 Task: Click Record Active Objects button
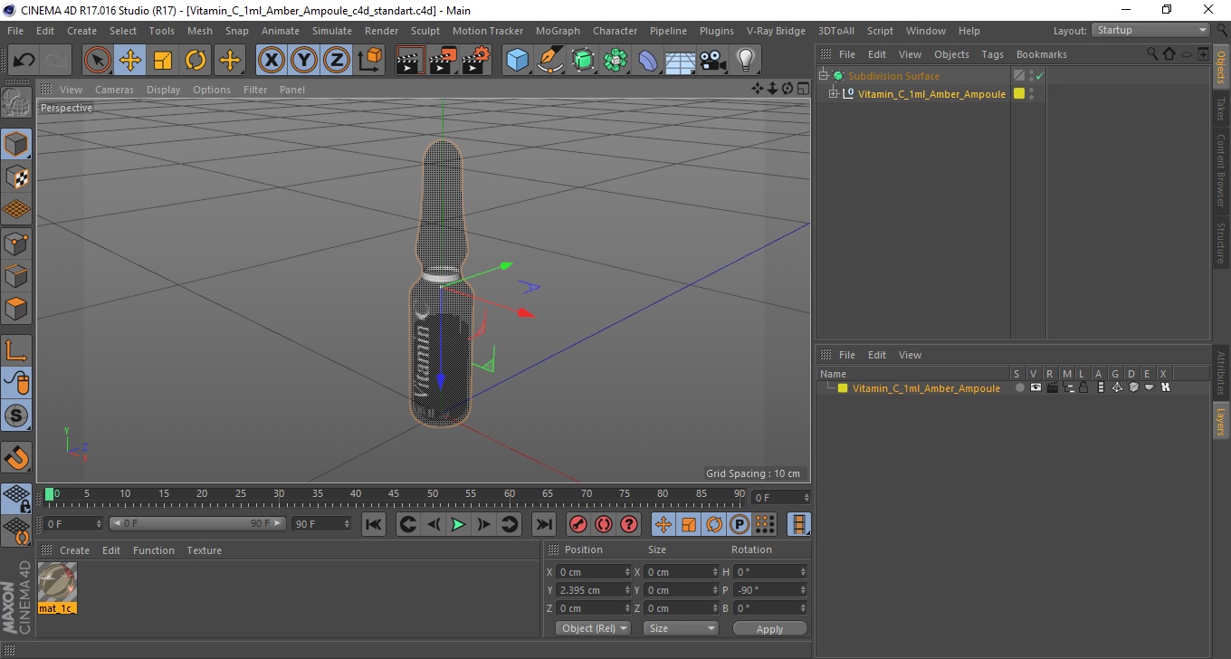point(577,524)
